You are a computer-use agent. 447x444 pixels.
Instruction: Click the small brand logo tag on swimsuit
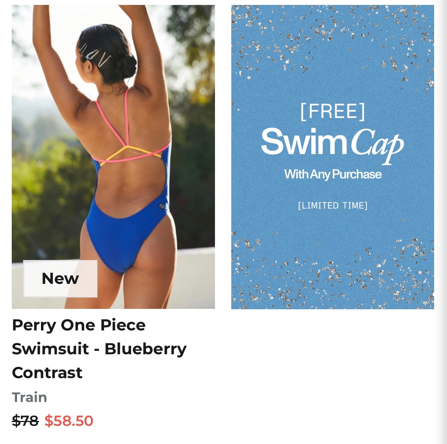[x=162, y=206]
